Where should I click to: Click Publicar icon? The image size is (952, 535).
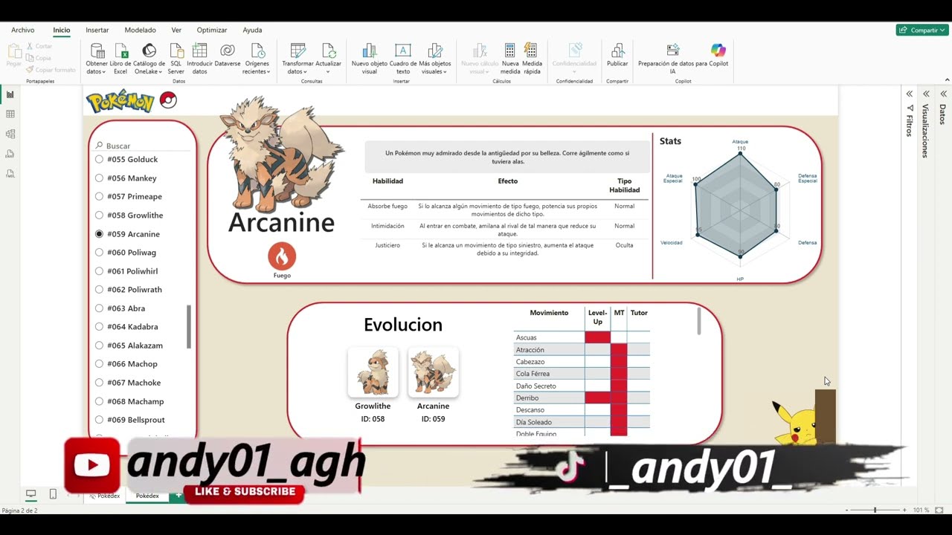617,51
